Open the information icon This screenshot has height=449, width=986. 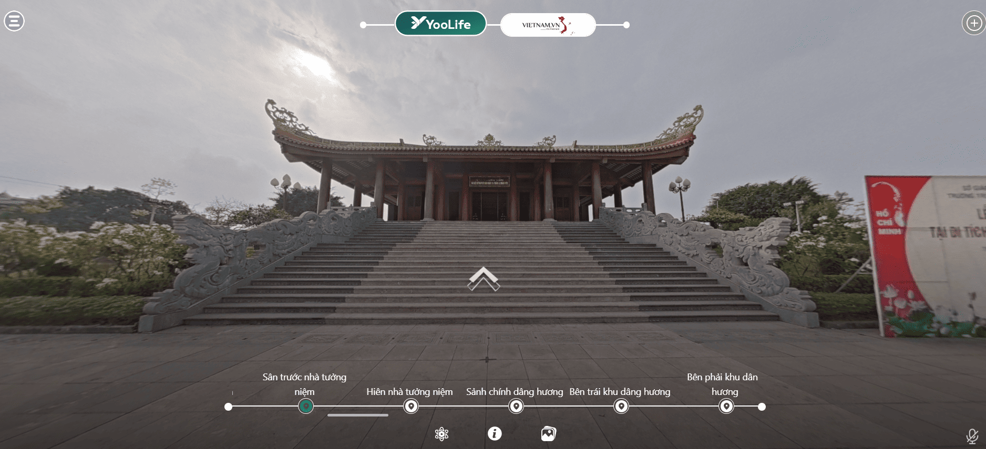coord(495,433)
